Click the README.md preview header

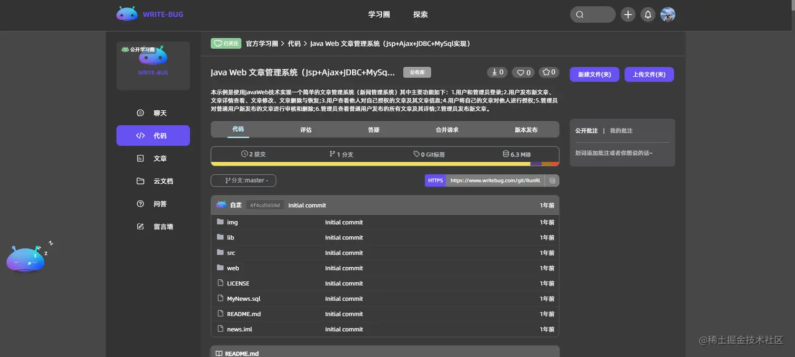385,352
